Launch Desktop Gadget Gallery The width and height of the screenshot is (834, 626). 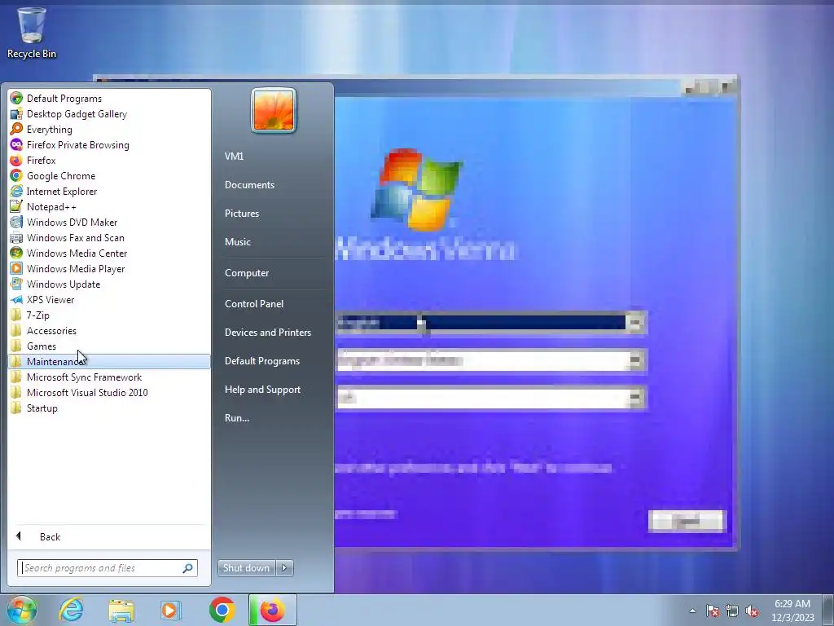(x=109, y=114)
